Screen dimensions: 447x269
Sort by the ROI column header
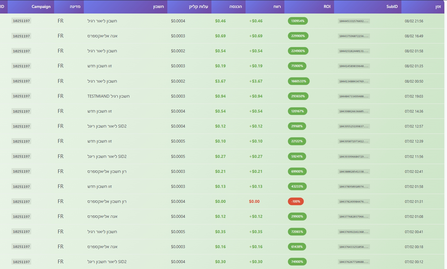coord(327,6)
